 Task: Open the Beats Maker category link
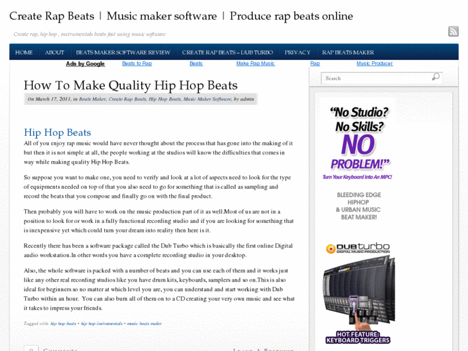[92, 99]
